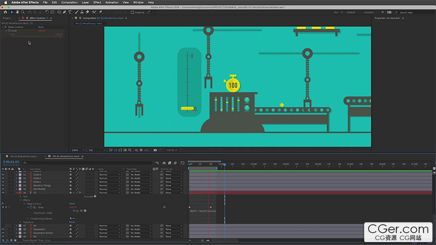
Task: Click Reset next to Transform in timeline
Action: click(72, 222)
